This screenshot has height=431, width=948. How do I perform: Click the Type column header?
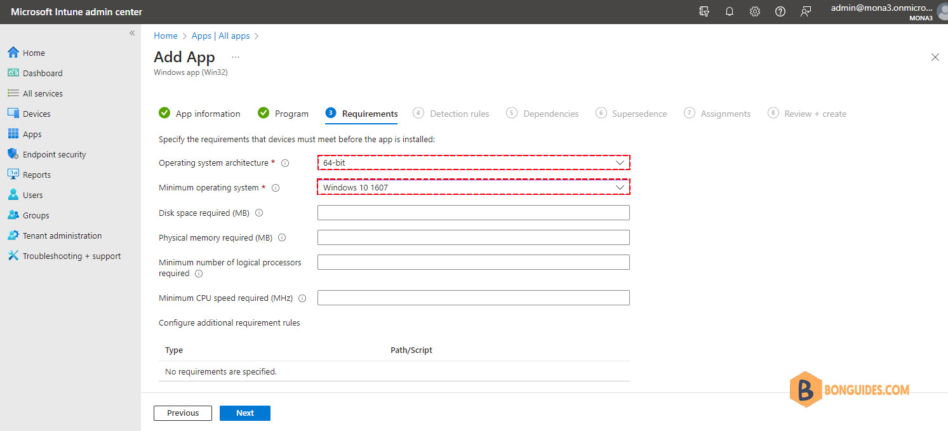coord(174,350)
